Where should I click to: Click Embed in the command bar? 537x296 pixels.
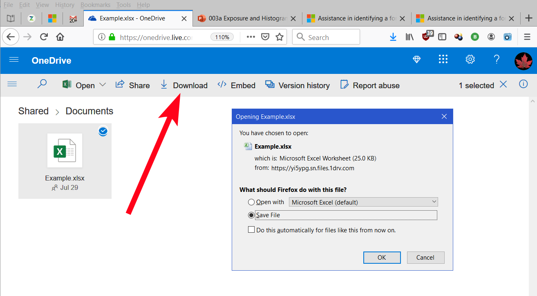tap(236, 85)
